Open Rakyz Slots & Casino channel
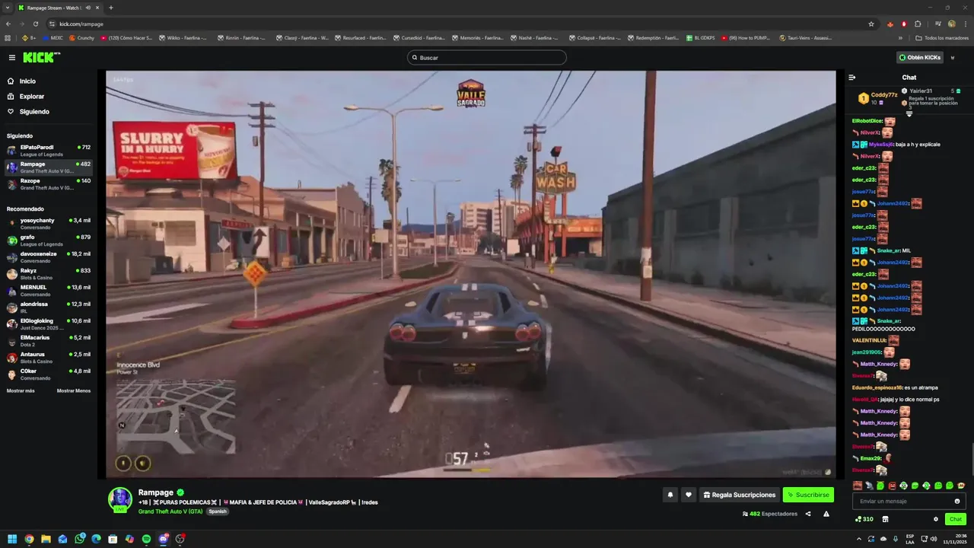Screen dimensions: 974x548 49,273
